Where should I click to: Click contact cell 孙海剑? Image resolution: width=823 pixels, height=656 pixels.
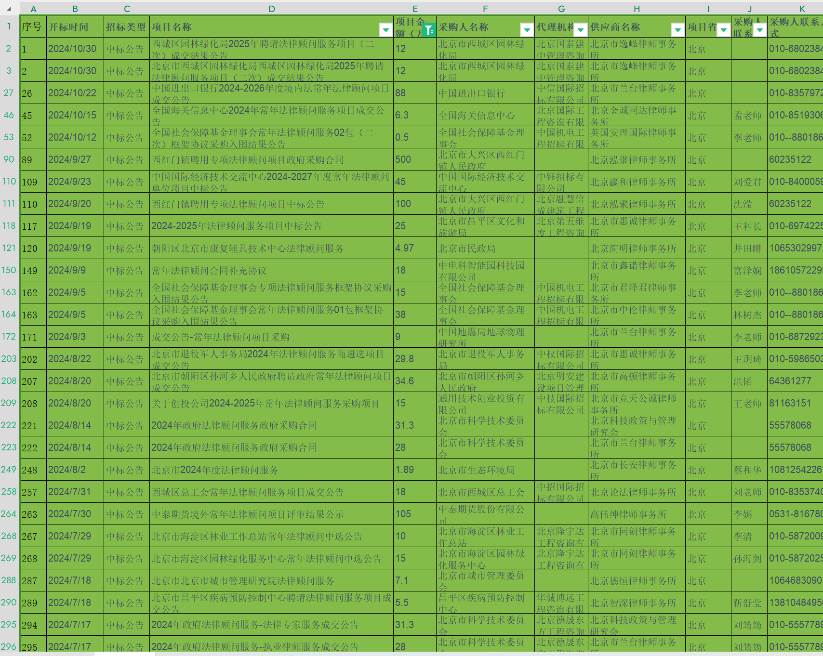[749, 558]
